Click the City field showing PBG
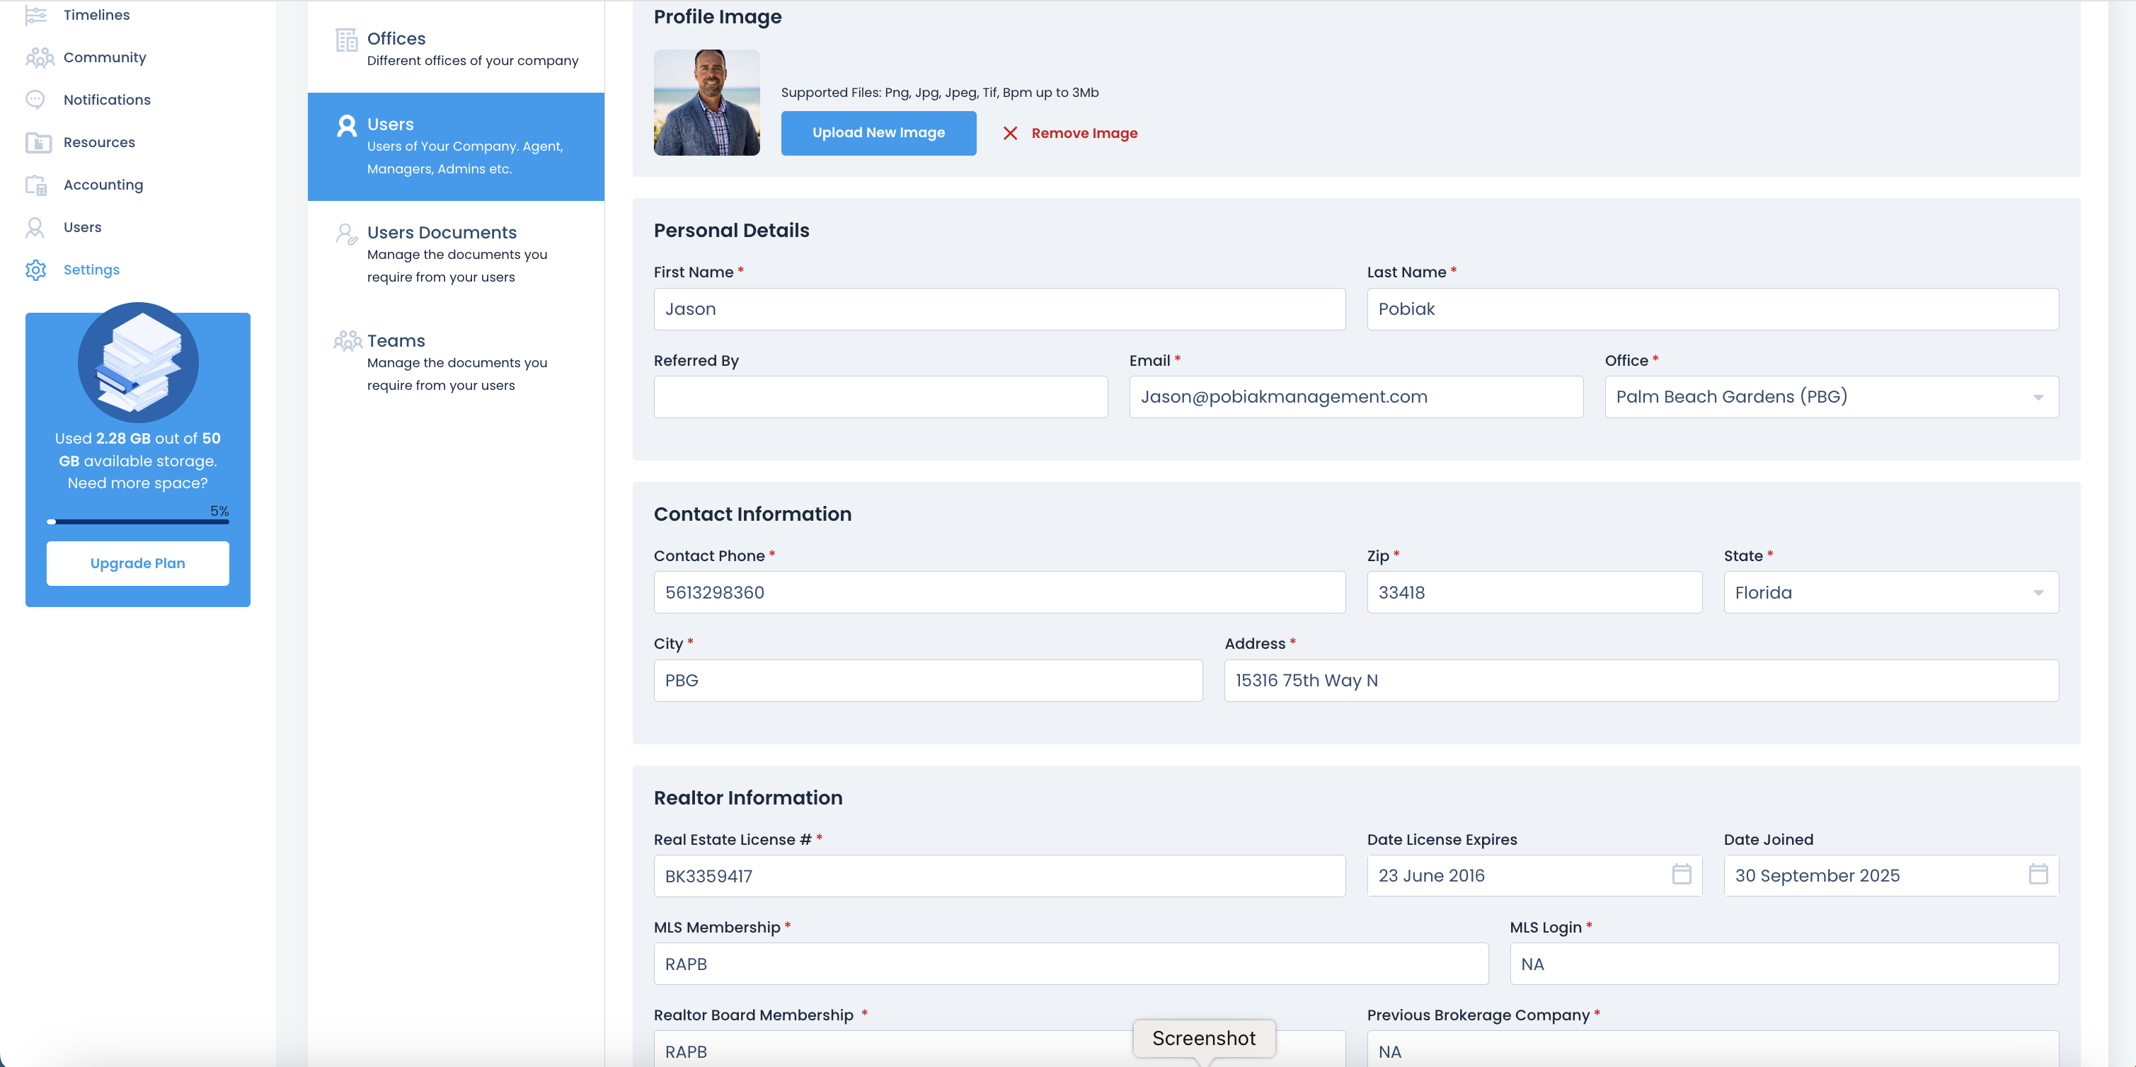 [x=928, y=681]
